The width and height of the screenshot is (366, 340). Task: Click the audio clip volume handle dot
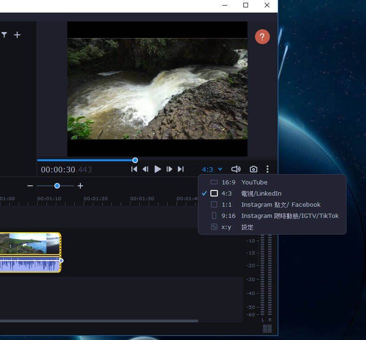pos(61,261)
